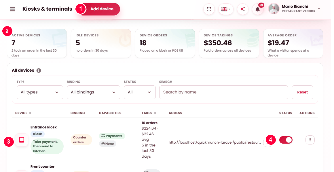The height and width of the screenshot is (172, 334).
Task: Open the hamburger navigation menu
Action: (12, 9)
